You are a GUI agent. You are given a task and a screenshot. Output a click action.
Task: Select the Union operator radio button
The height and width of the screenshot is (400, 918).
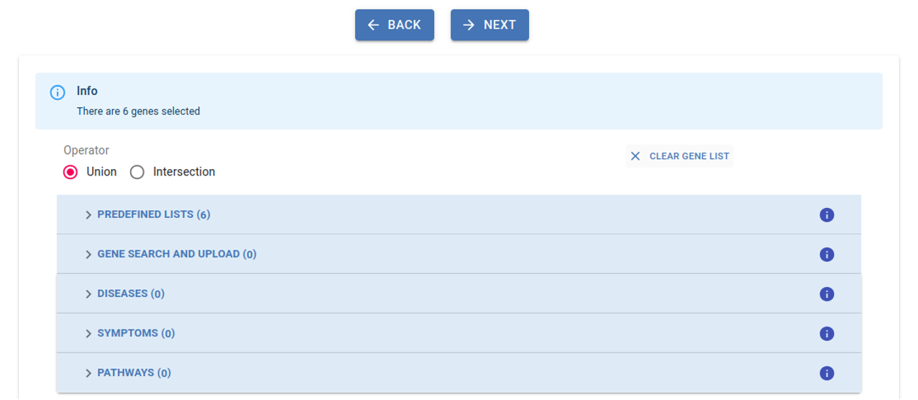70,172
